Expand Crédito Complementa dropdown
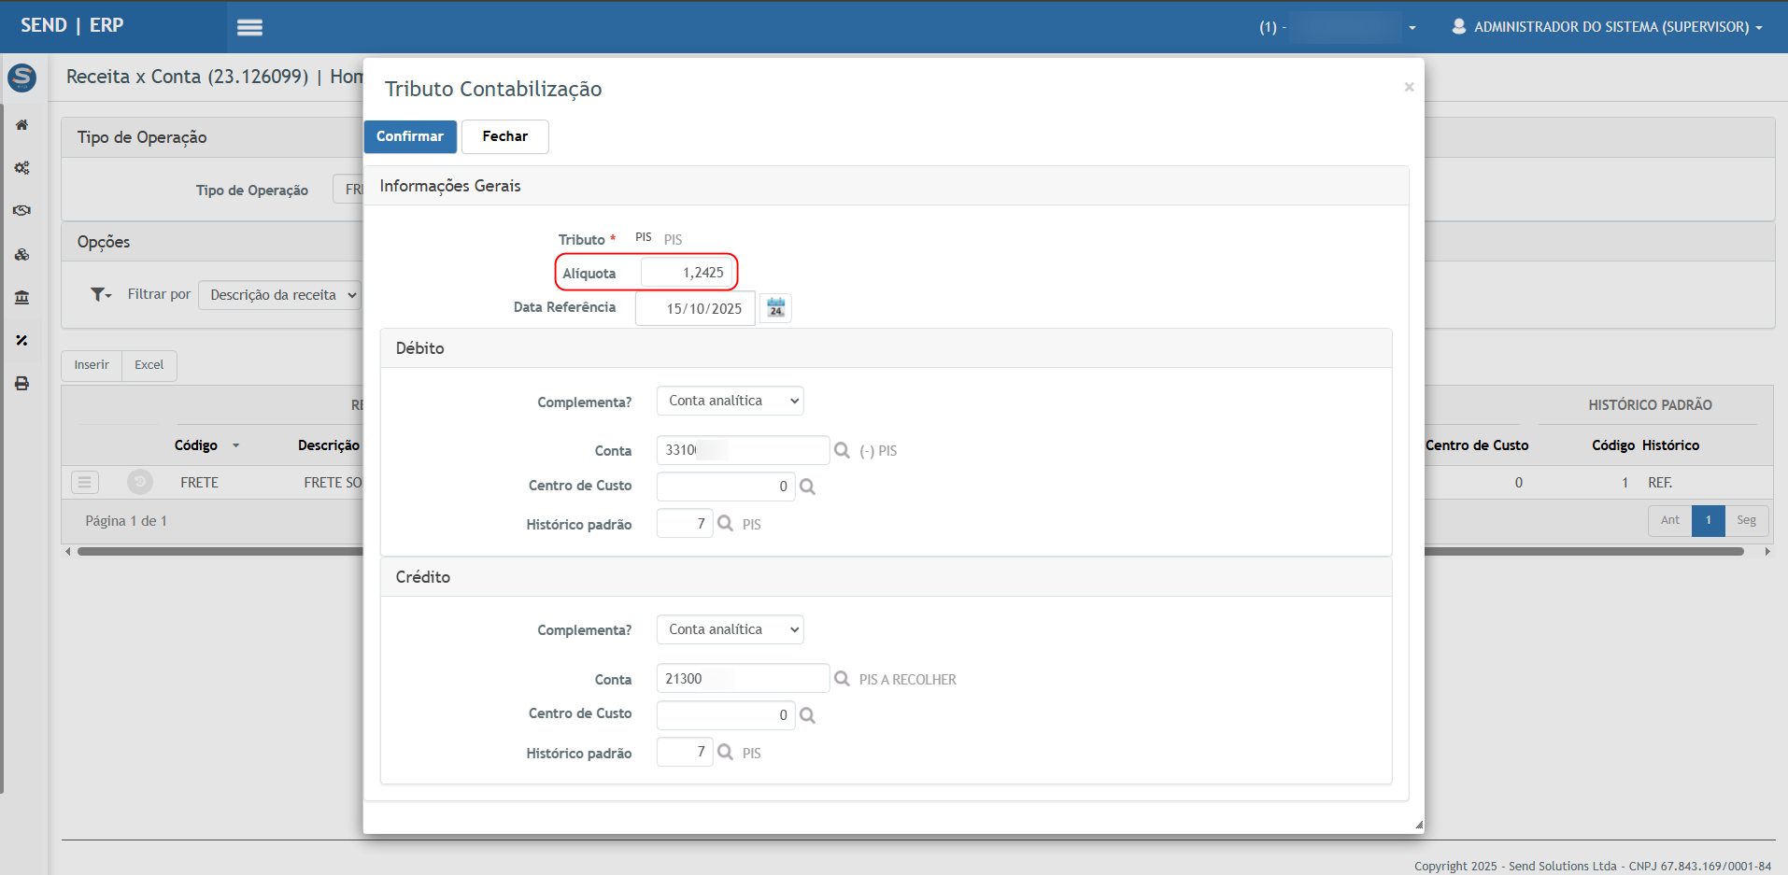Image resolution: width=1788 pixels, height=875 pixels. [x=730, y=629]
